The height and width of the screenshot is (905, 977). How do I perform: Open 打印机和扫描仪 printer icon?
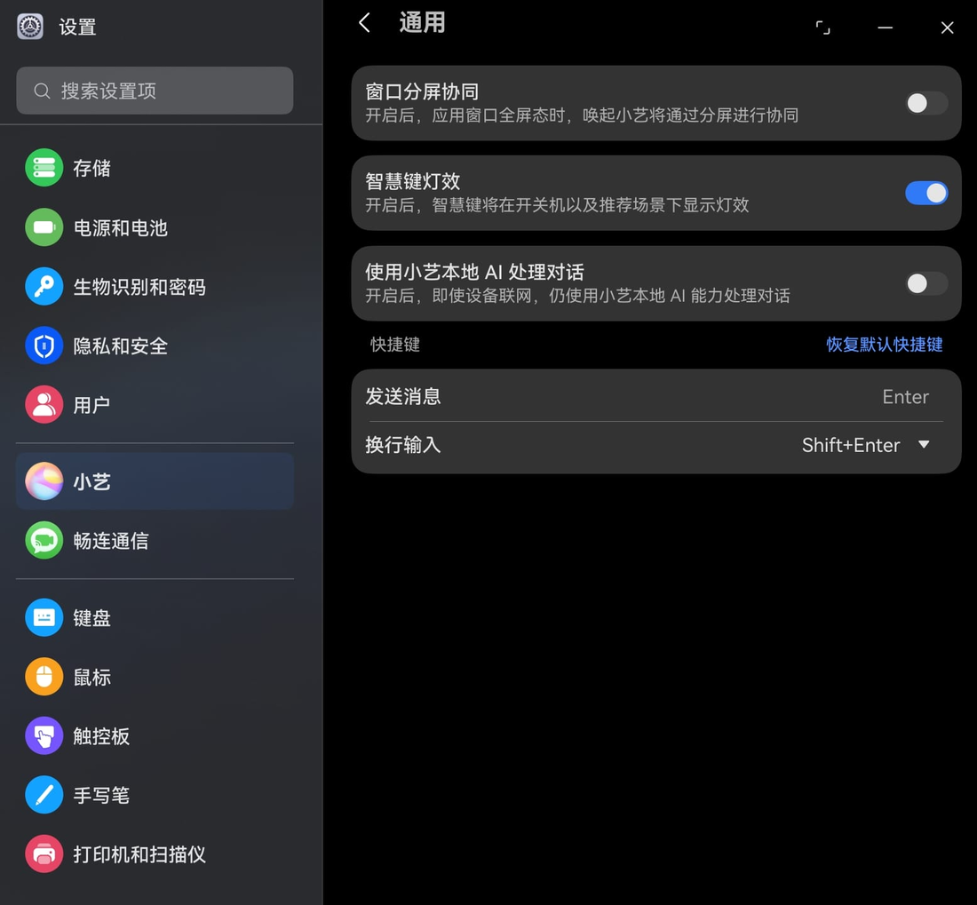click(x=44, y=853)
